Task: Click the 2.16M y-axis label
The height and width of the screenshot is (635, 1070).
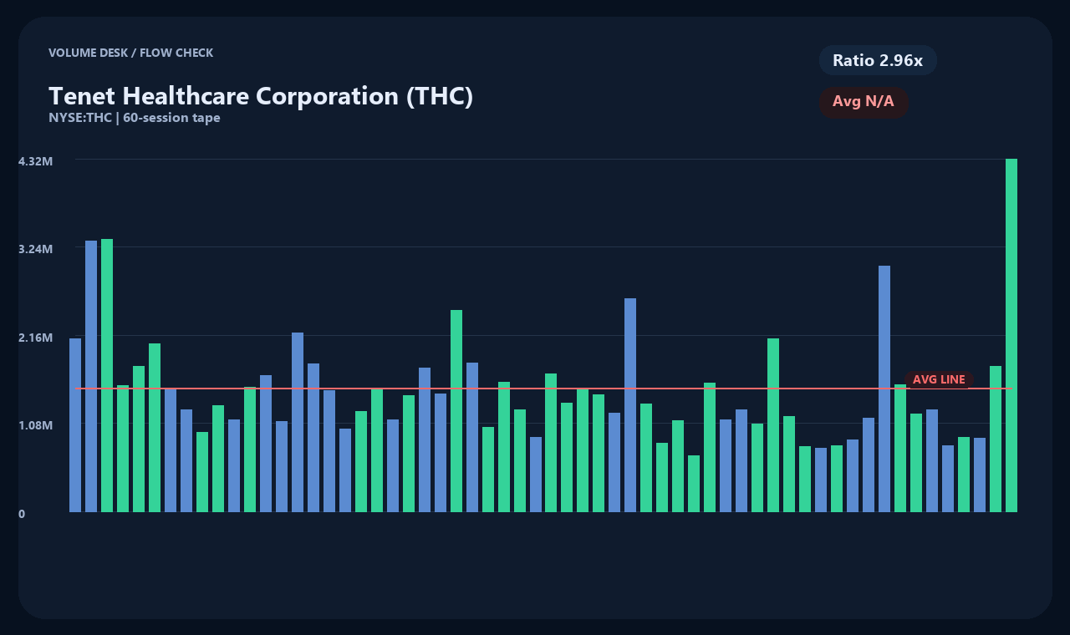Action: 36,337
